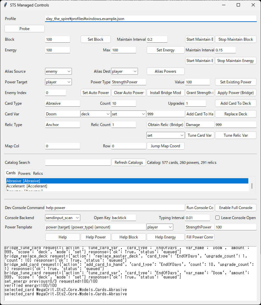Click the feather app icon in the title bar
Screen dimensions: 261x305
(6, 5)
